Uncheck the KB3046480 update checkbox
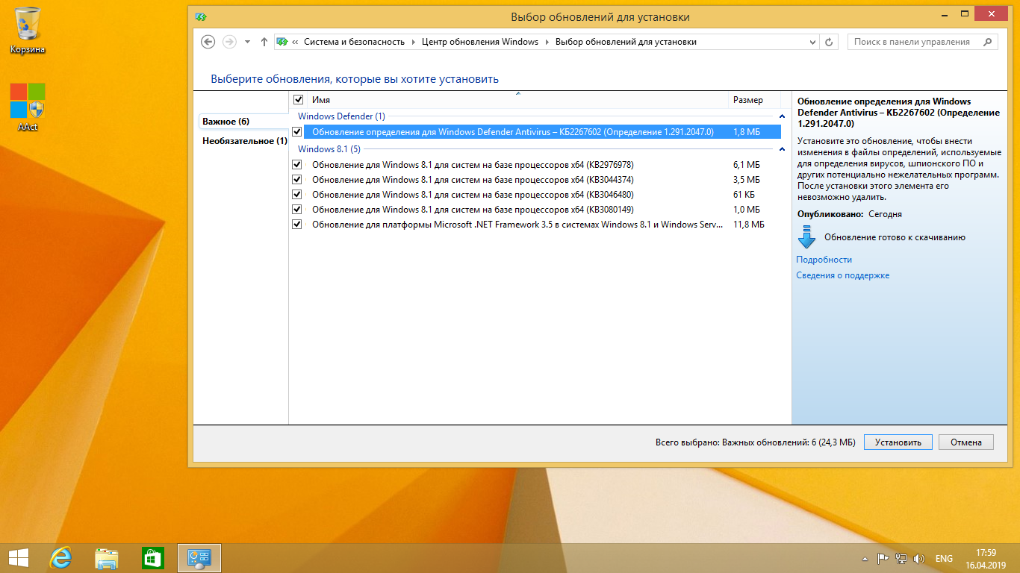The image size is (1020, 573). coord(298,194)
